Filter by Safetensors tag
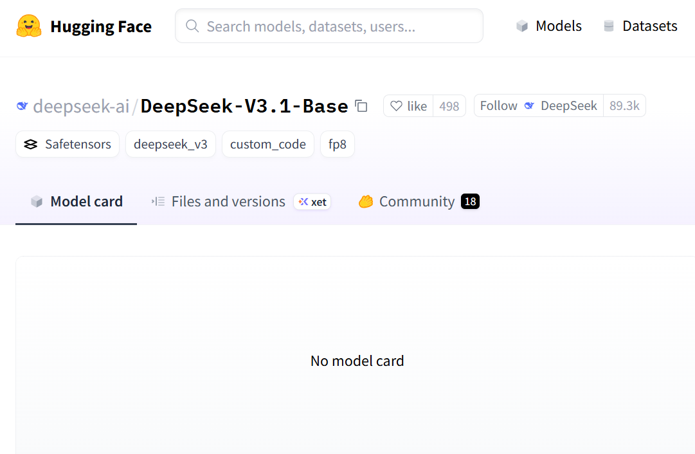 [x=68, y=144]
